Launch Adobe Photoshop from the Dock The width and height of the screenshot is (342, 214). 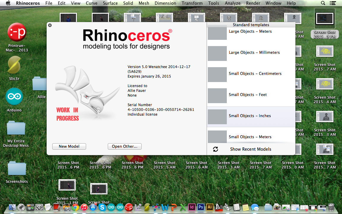pyautogui.click(x=201, y=207)
